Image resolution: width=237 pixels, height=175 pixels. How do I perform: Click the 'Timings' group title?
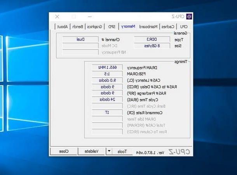point(181,62)
